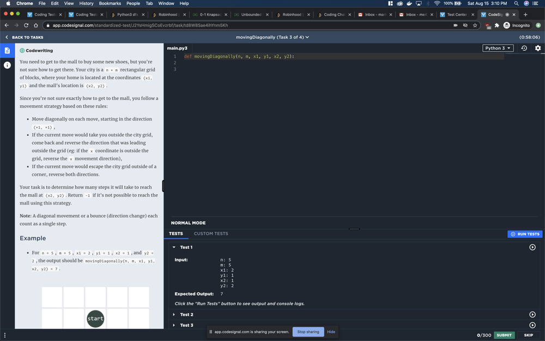Open the movingDiagonally task selector dropdown

tap(272, 37)
